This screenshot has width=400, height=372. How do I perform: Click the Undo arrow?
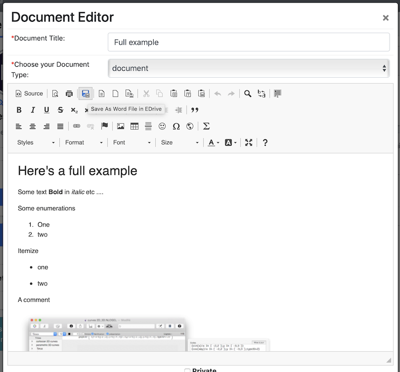(x=218, y=93)
